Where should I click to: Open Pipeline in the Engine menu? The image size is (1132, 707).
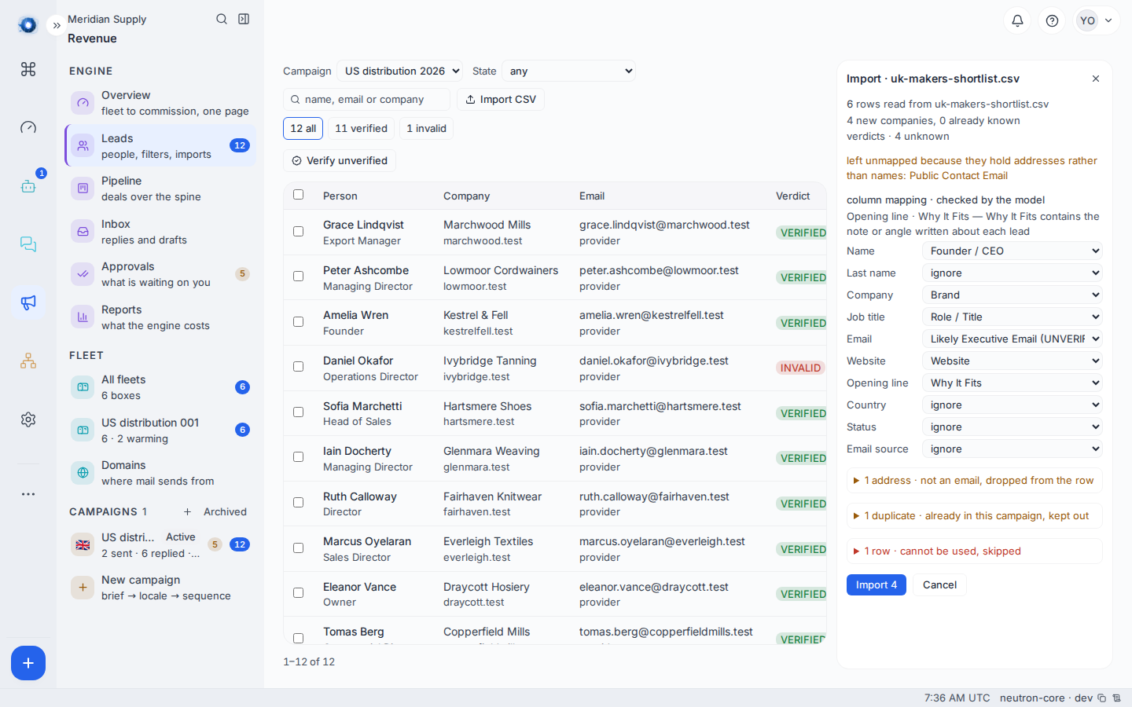[160, 189]
